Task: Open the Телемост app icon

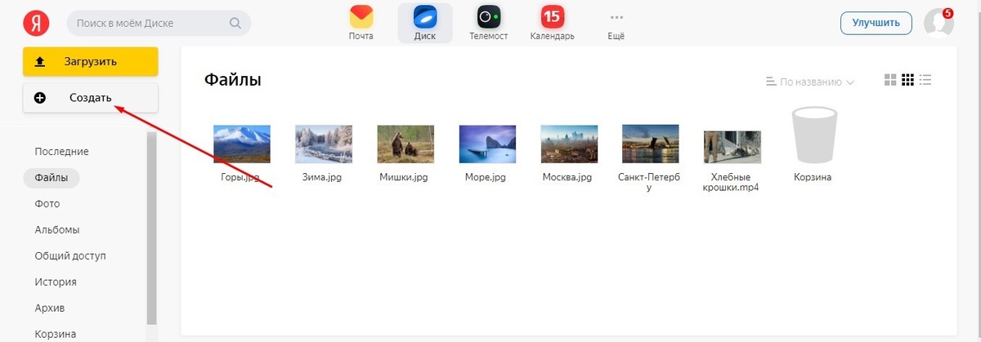Action: point(489,17)
